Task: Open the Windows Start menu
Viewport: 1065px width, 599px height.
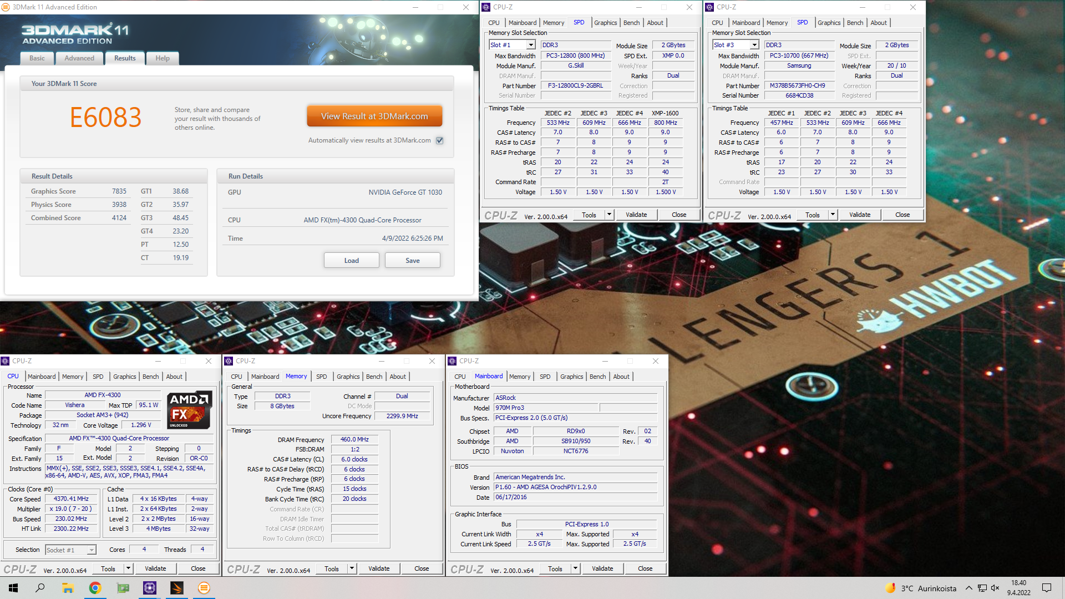Action: [x=13, y=588]
